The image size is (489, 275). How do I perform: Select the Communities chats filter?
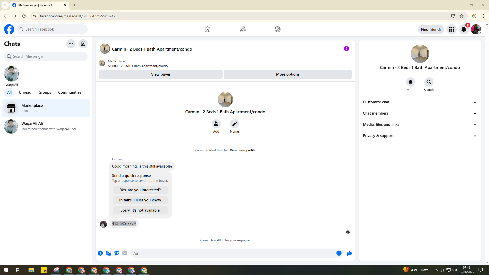pyautogui.click(x=70, y=92)
